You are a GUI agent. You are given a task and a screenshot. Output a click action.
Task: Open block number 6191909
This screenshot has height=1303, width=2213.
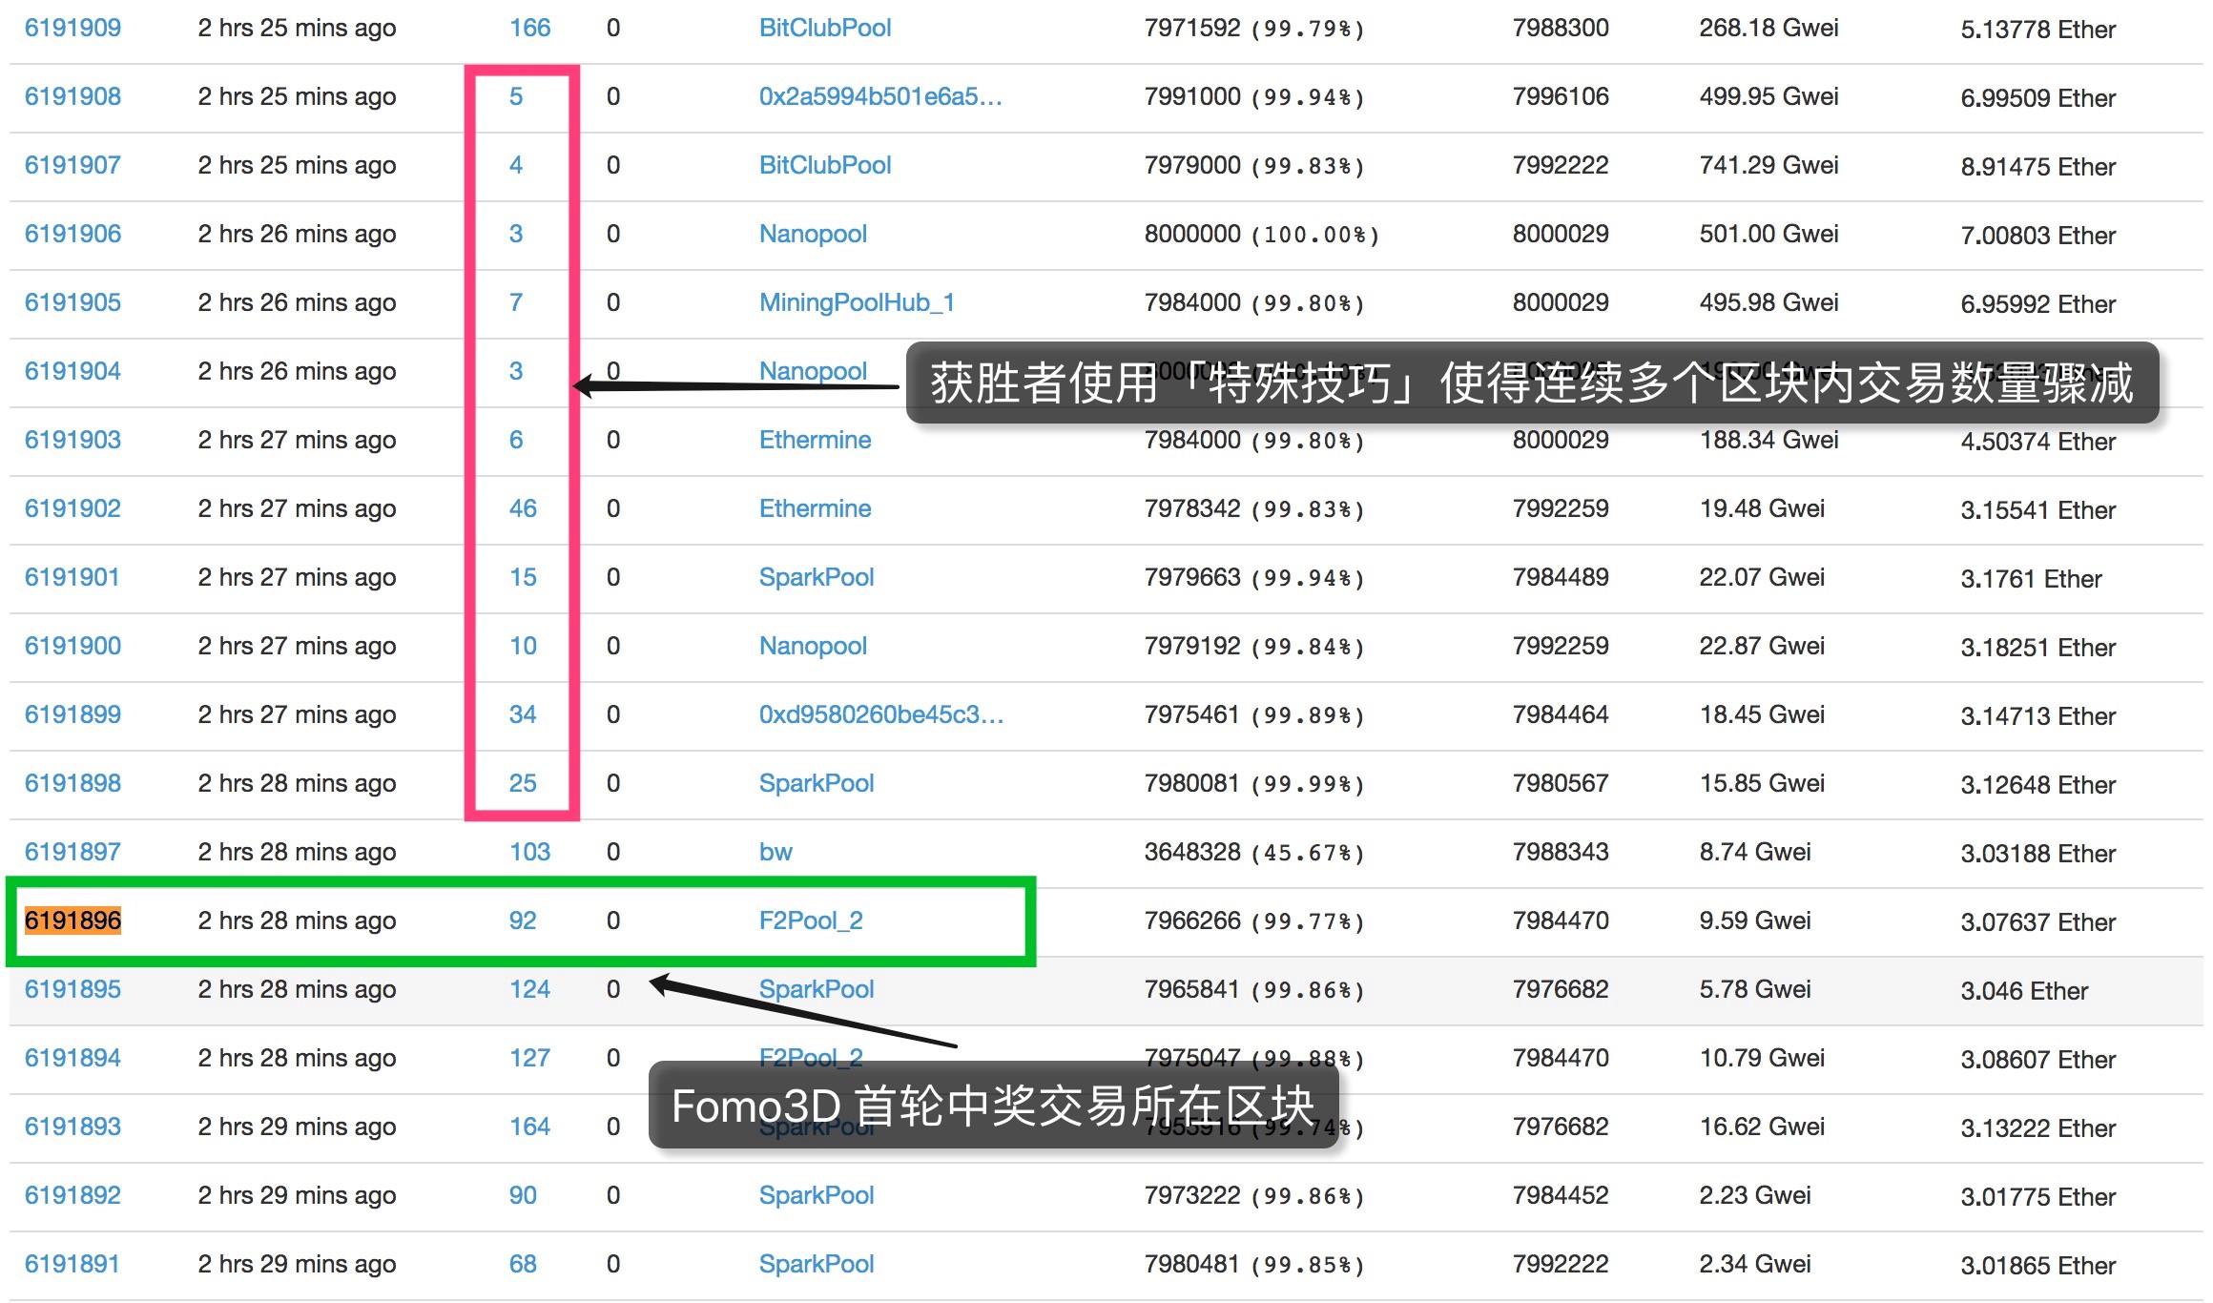click(72, 28)
